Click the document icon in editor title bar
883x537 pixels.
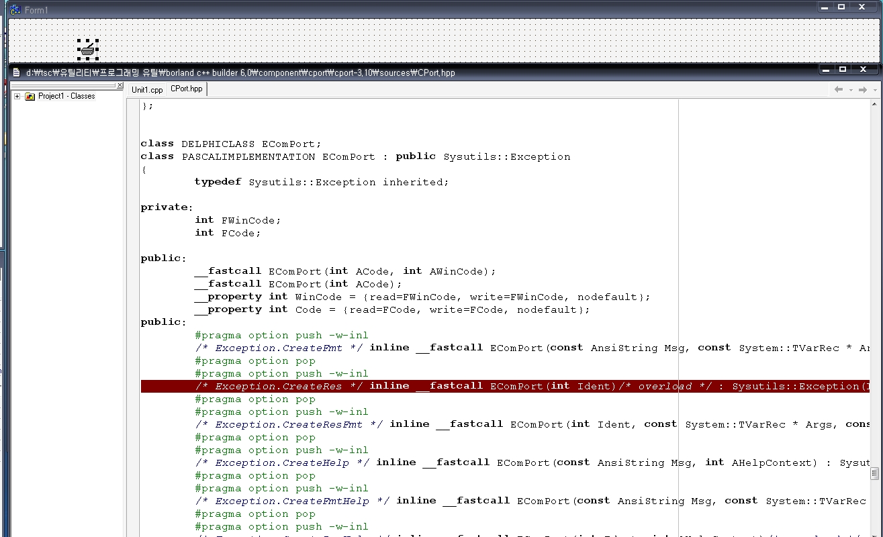pos(16,72)
